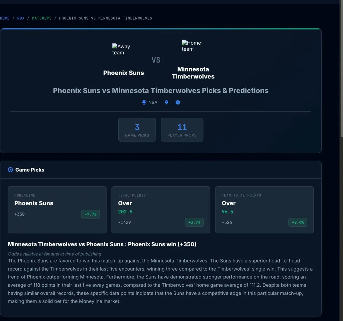Click the Game Picks section heading
This screenshot has height=321, width=343.
tap(30, 170)
